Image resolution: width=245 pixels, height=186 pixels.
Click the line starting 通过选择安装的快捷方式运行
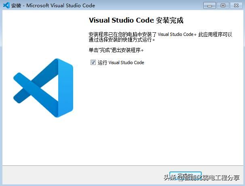(x=122, y=40)
